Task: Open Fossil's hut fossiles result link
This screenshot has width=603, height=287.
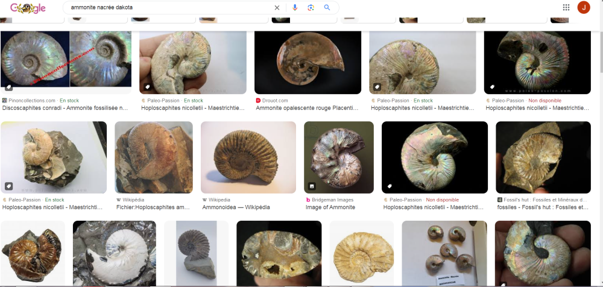Action: (x=542, y=207)
